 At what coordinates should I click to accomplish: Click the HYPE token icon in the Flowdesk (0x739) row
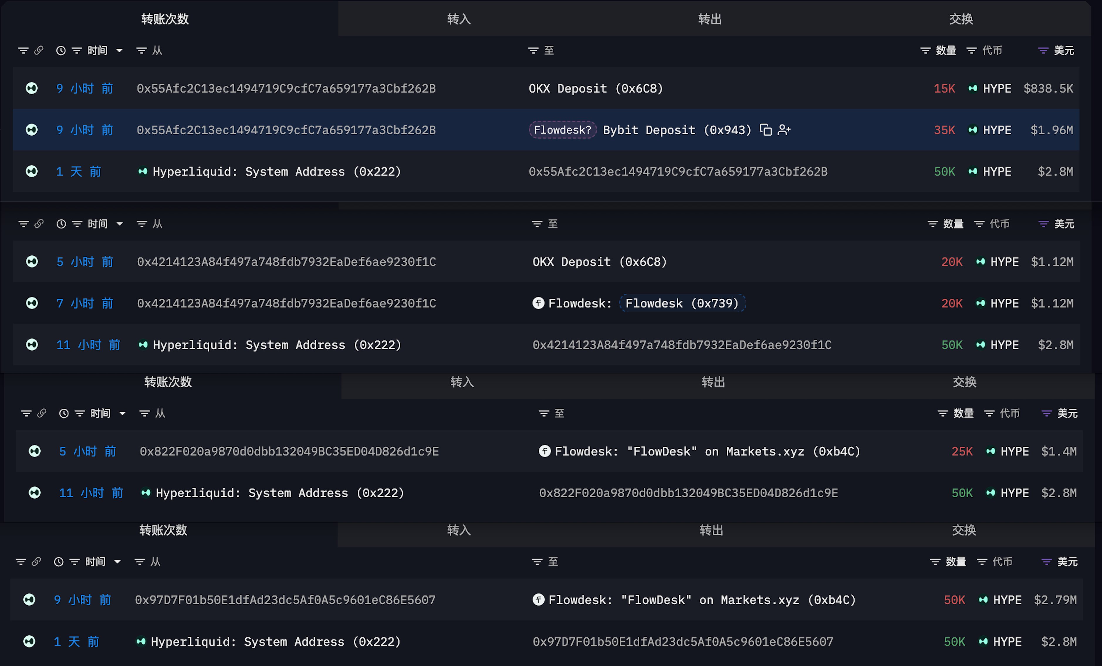point(980,303)
